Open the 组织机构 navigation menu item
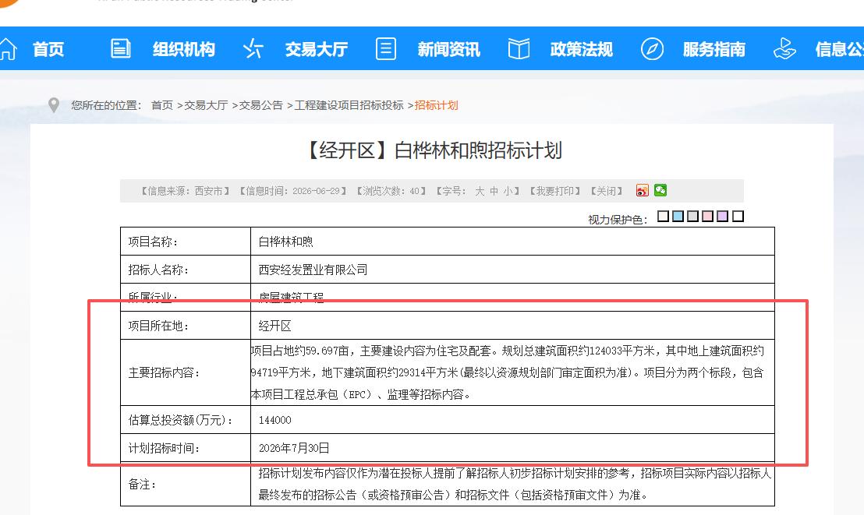This screenshot has width=864, height=515. [183, 49]
